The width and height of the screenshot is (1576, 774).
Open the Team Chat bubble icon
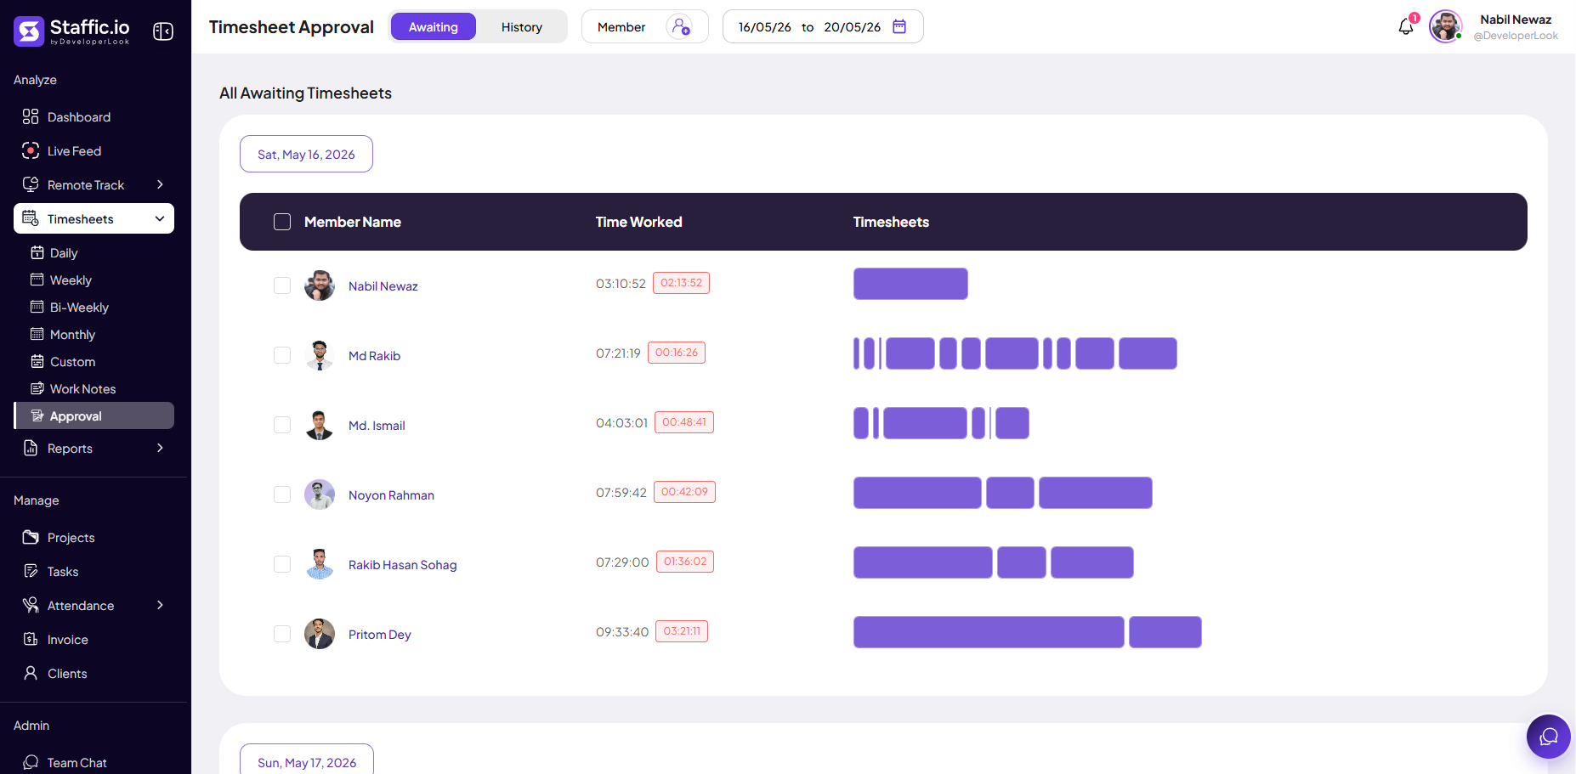[31, 762]
